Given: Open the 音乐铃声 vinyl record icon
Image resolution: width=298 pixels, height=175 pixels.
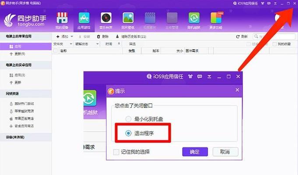Looking at the screenshot, I should (x=106, y=18).
